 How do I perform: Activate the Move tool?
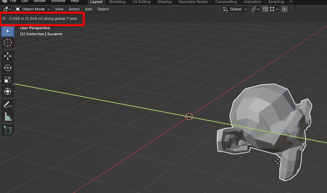pos(8,56)
